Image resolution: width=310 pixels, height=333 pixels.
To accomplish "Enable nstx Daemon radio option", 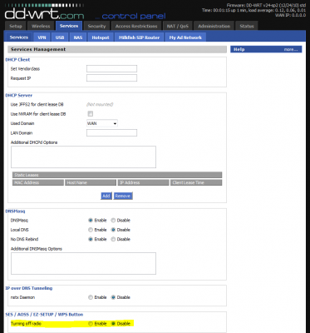I will point(91,297).
